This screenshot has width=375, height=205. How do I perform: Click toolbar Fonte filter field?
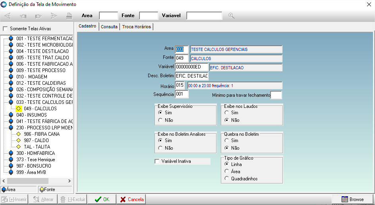(149, 16)
